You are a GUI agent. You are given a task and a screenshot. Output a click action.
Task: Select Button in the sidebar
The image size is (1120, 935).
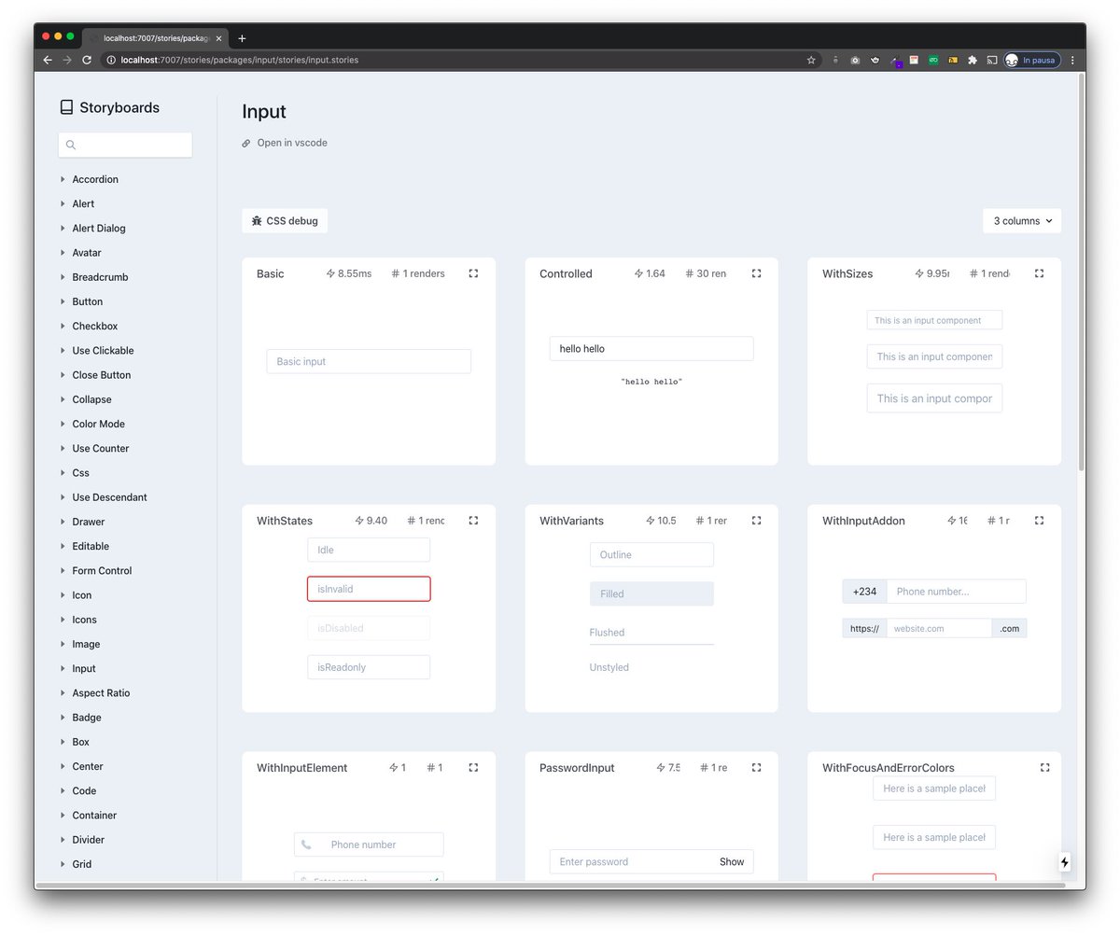pyautogui.click(x=88, y=301)
